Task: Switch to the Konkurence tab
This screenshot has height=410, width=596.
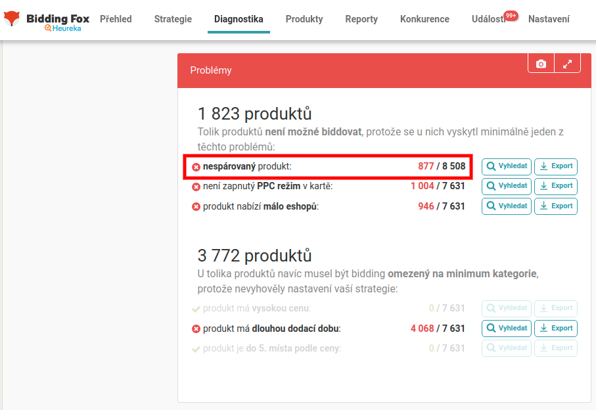Action: tap(424, 19)
